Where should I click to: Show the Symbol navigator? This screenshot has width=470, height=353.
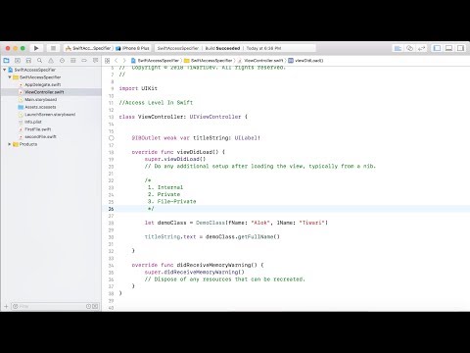coord(28,61)
